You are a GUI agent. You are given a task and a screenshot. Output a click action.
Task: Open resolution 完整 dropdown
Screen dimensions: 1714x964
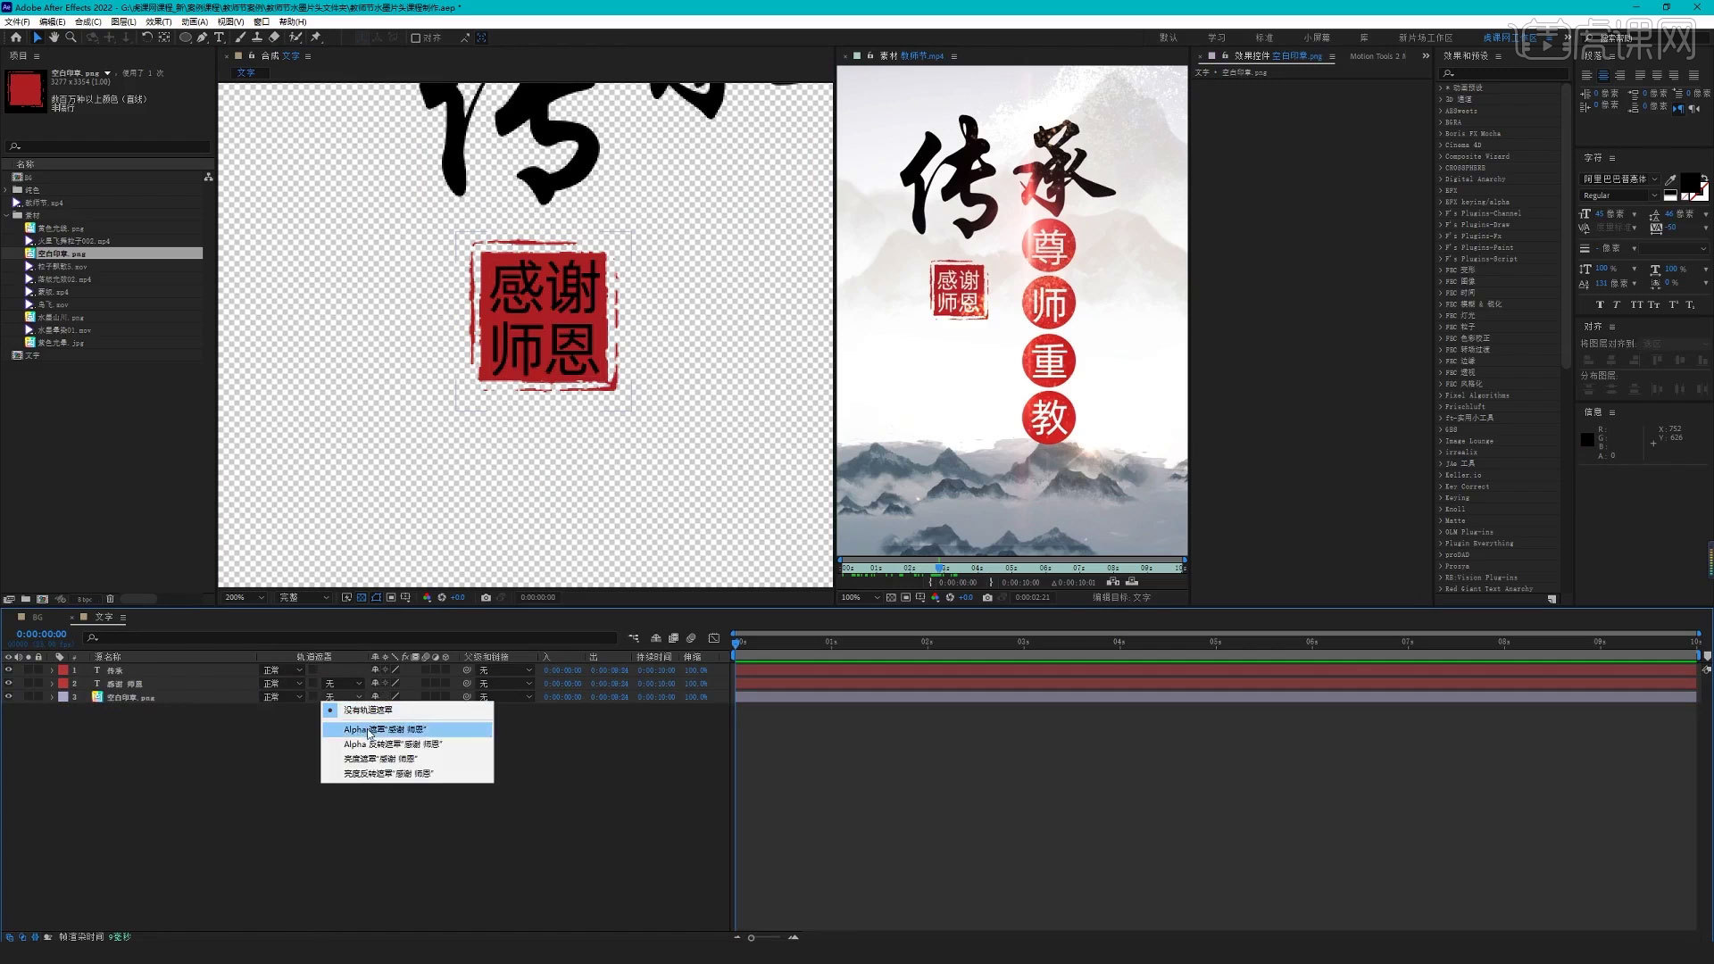pos(304,598)
